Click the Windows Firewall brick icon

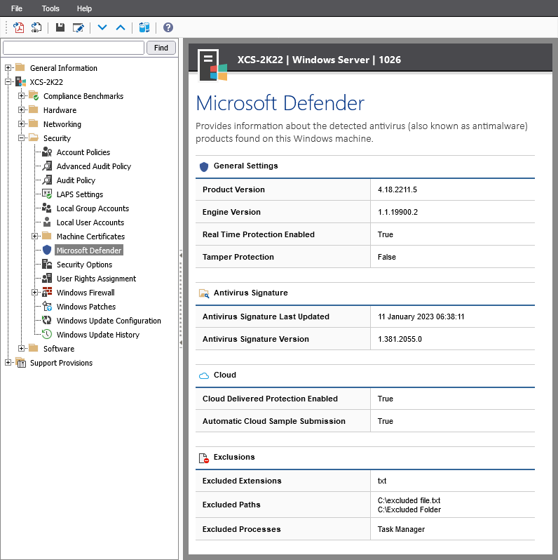[47, 292]
